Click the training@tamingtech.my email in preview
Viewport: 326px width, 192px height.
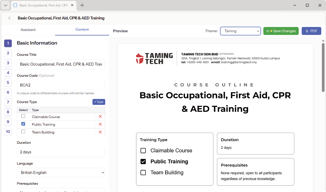tap(239, 62)
